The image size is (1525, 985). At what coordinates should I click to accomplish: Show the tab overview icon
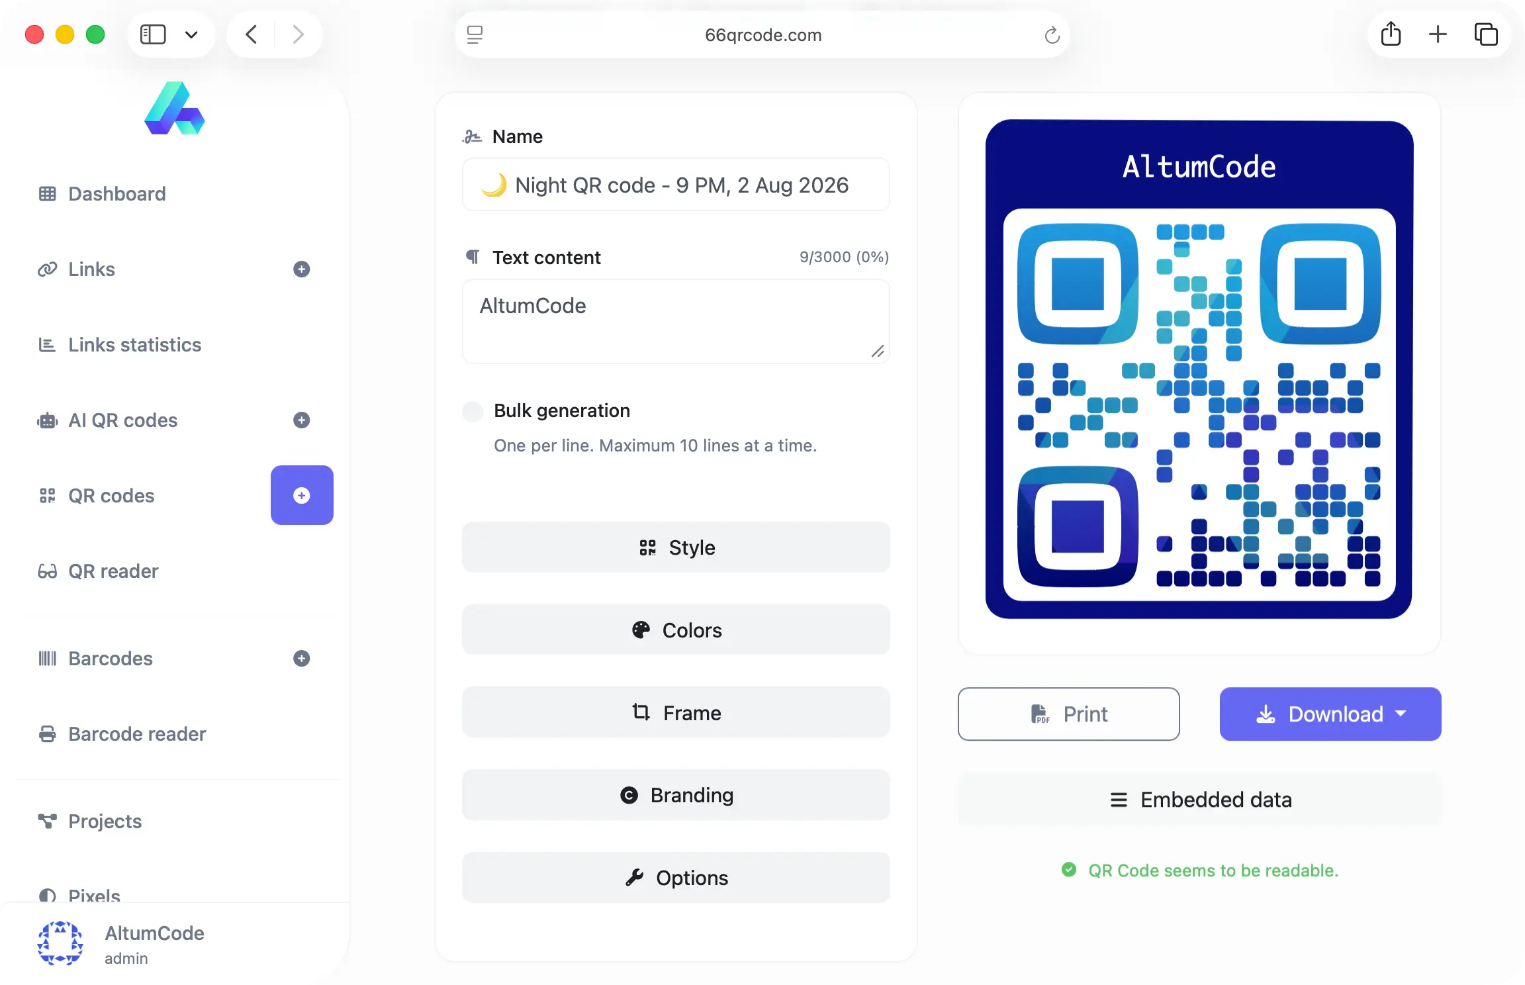coord(1485,34)
